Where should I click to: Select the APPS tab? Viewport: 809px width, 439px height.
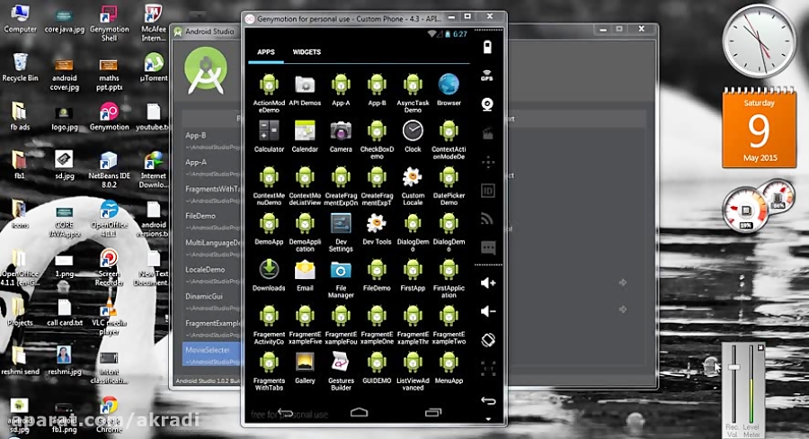pyautogui.click(x=266, y=52)
